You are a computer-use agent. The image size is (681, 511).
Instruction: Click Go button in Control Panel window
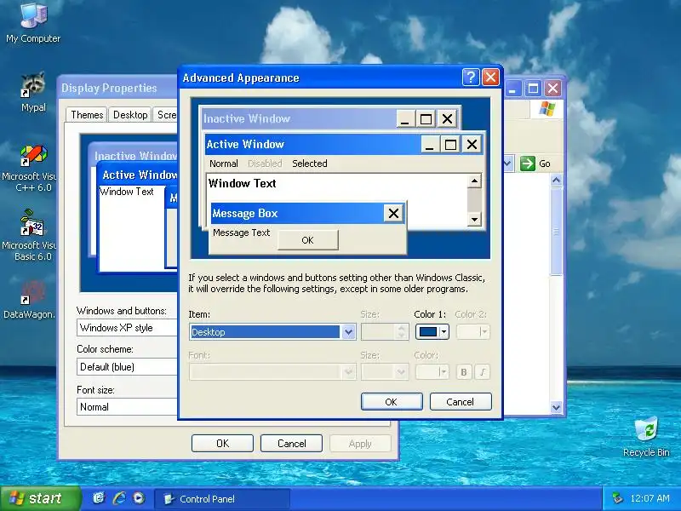point(535,164)
